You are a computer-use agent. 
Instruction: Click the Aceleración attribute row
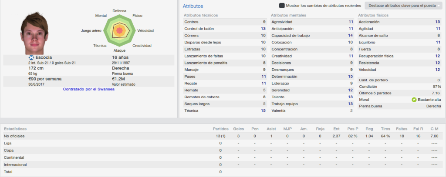[399, 22]
